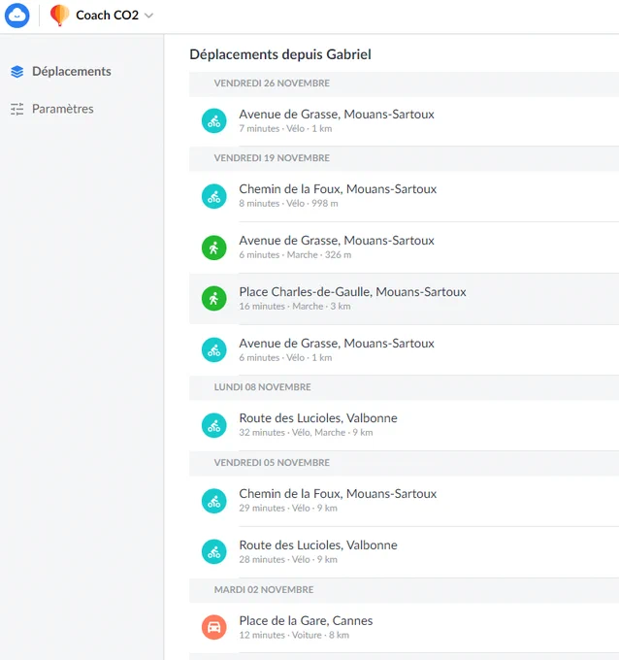Click bike icon for 6 minutes Vélo Avenue de Grasse trip
Image resolution: width=619 pixels, height=660 pixels.
click(214, 349)
